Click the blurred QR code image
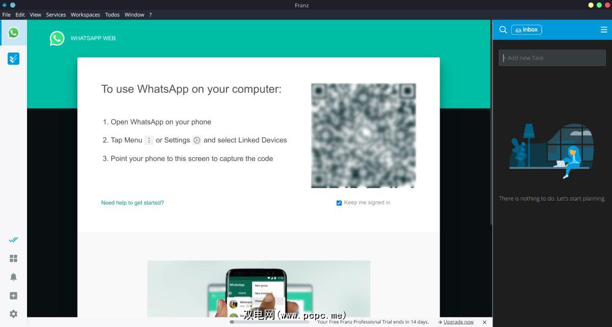The width and height of the screenshot is (612, 327). click(x=364, y=136)
